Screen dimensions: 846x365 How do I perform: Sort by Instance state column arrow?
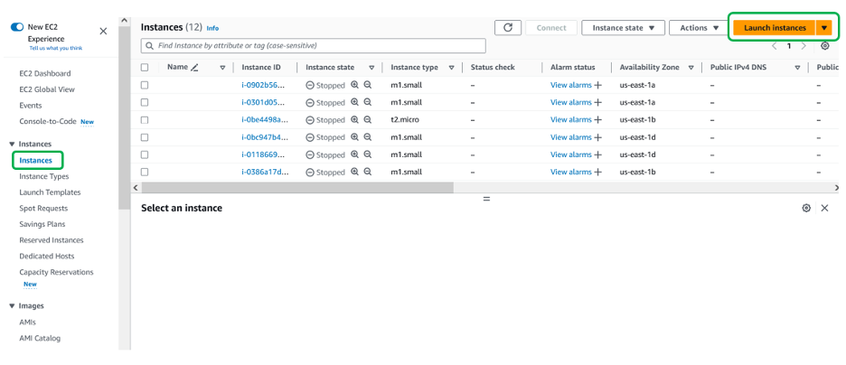point(371,68)
